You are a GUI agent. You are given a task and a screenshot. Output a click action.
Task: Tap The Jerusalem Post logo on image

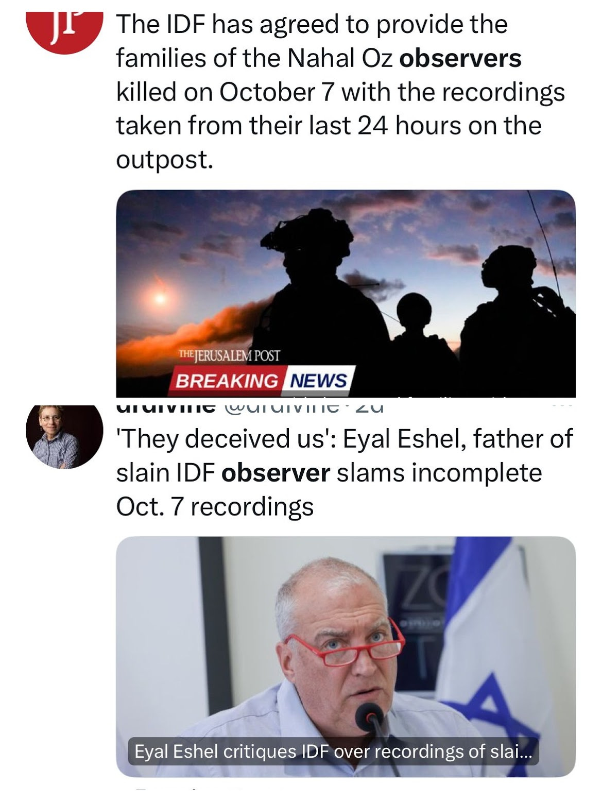pos(229,355)
